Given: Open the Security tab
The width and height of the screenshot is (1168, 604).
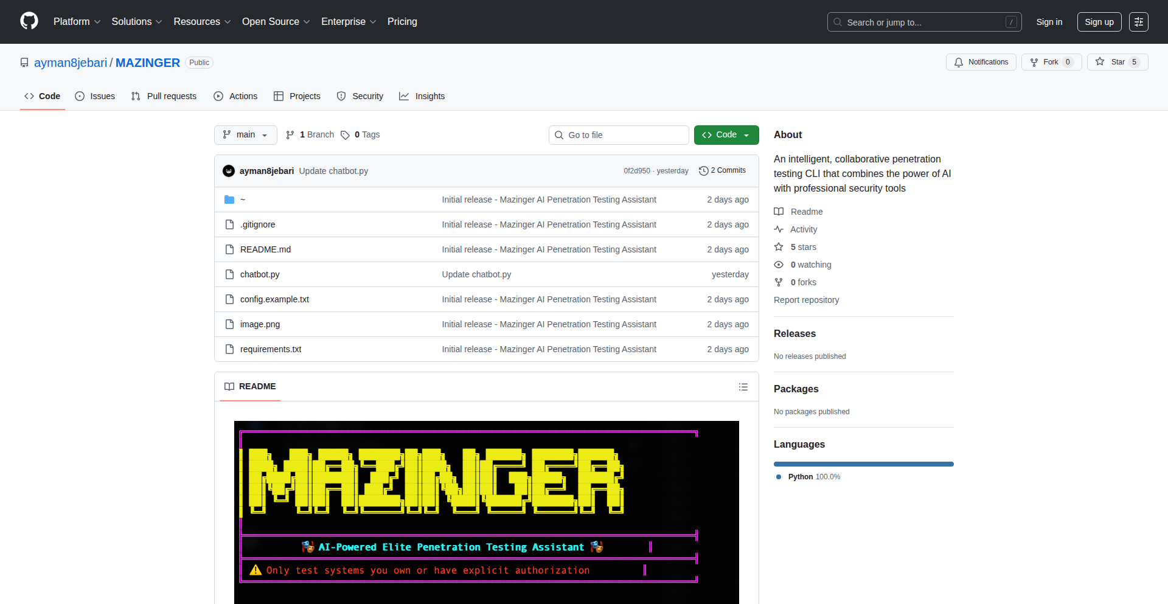Looking at the screenshot, I should coord(360,96).
